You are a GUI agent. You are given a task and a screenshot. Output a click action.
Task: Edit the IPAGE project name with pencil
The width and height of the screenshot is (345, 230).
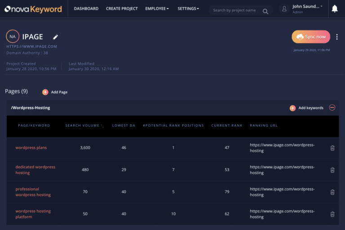pos(55,37)
